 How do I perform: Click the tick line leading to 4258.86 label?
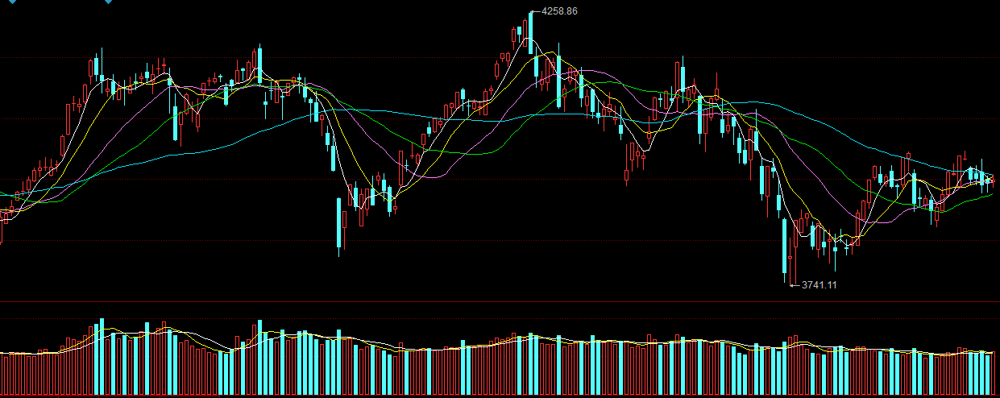point(536,11)
